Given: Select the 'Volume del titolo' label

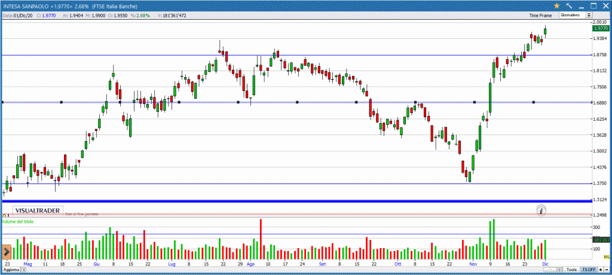Looking at the screenshot, I should [x=17, y=221].
